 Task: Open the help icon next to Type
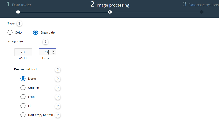(19, 23)
